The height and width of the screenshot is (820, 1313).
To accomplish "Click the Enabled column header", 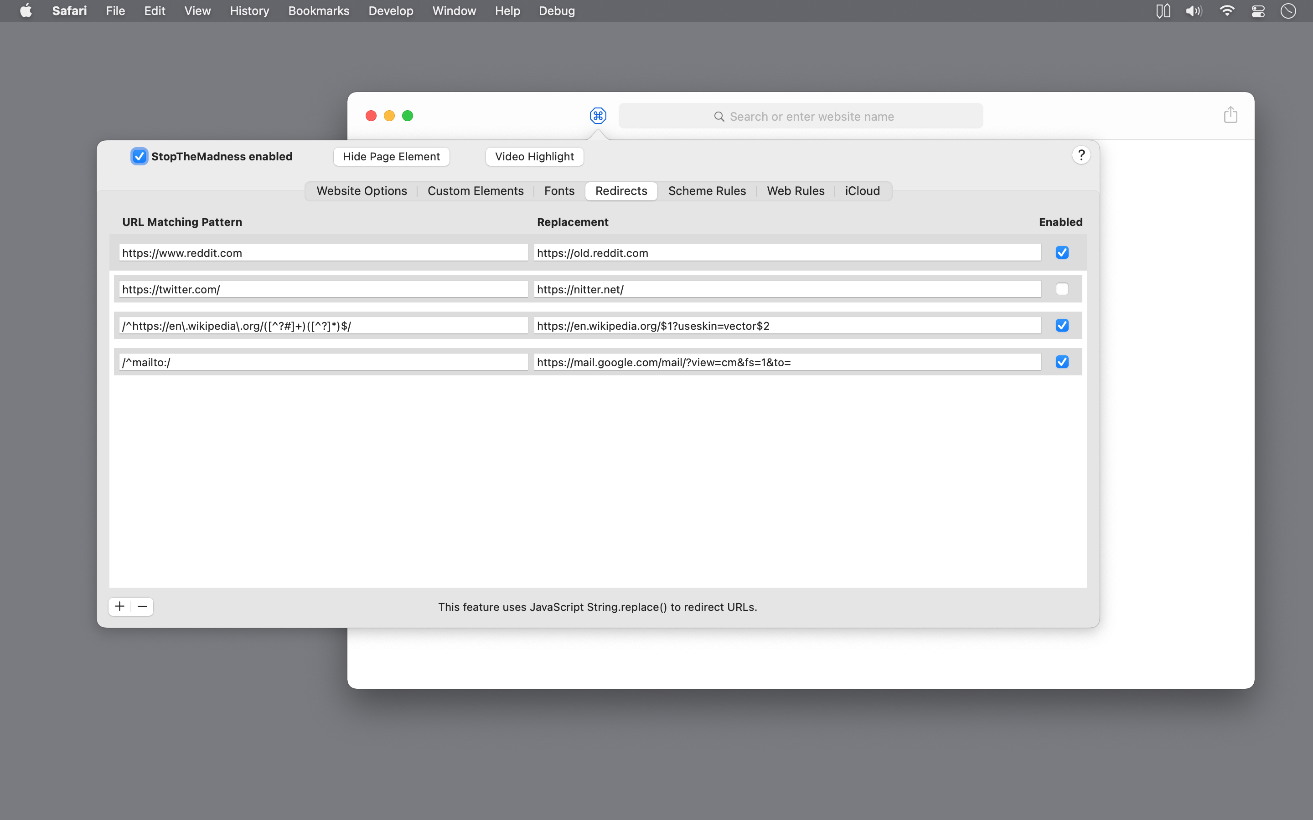I will (x=1060, y=222).
